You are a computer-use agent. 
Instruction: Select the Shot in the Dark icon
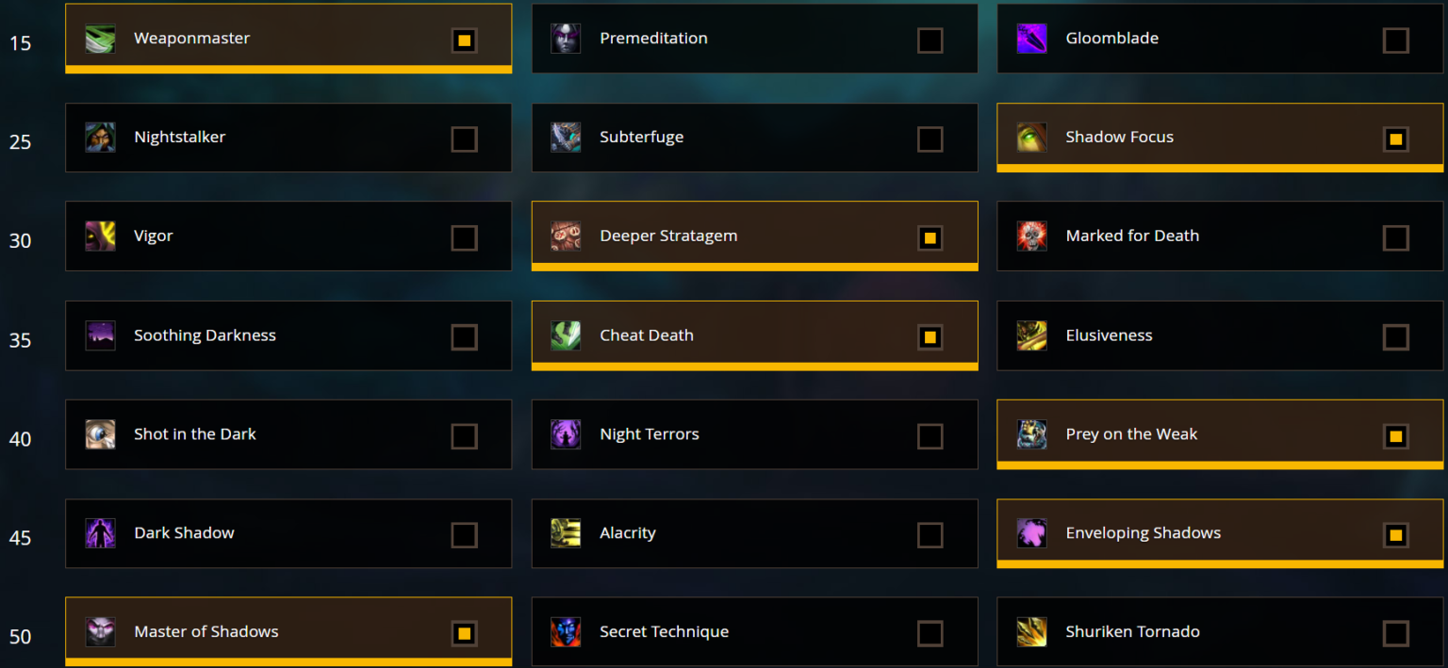point(100,434)
